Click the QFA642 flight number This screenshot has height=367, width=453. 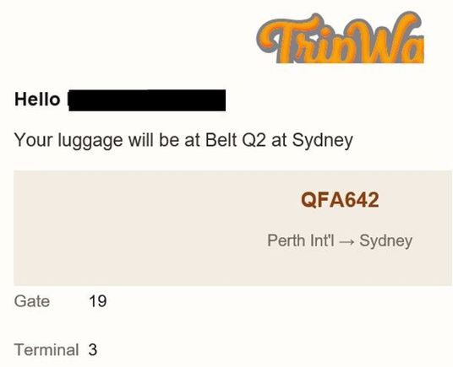pos(340,200)
